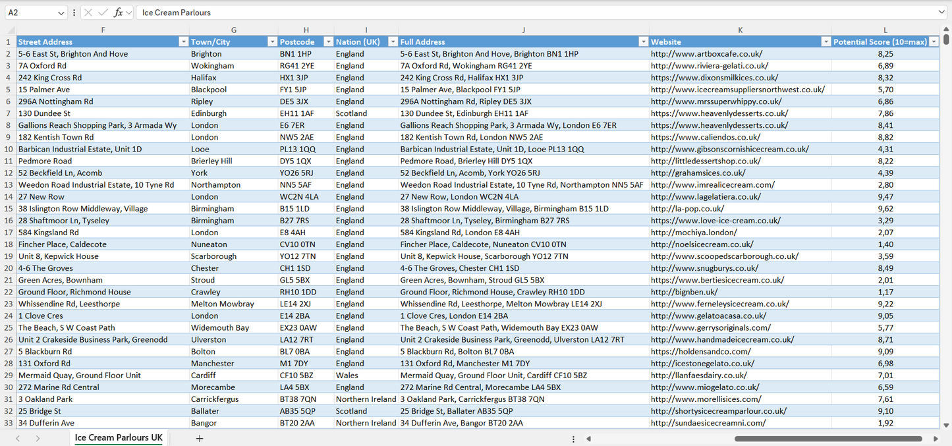Image resolution: width=952 pixels, height=446 pixels.
Task: Add a new sheet with the plus icon
Action: coord(199,437)
